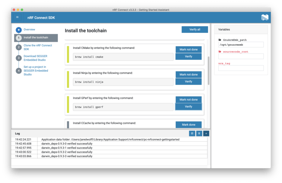The height and width of the screenshot is (183, 282).
Task: Mark the GPerf step as not done
Action: click(189, 99)
